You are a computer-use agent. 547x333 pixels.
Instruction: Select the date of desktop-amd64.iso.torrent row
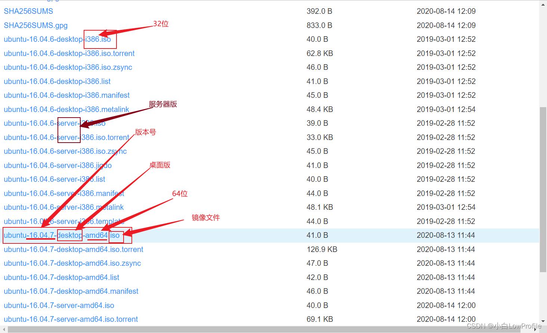click(x=446, y=249)
